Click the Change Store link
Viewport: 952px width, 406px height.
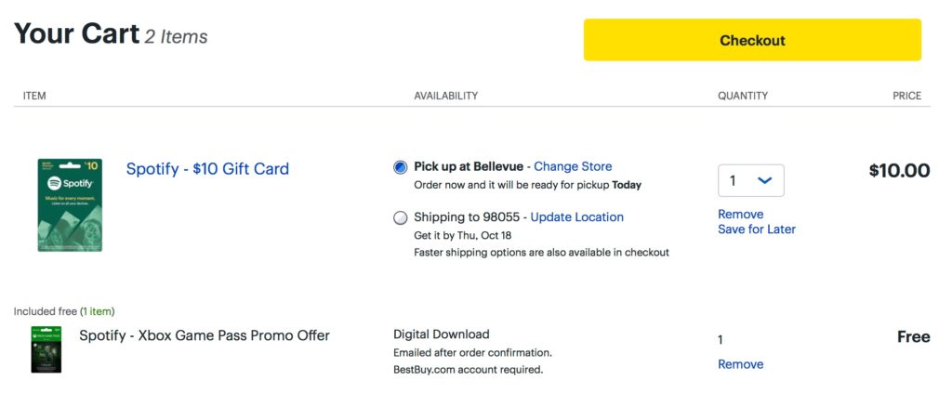pos(573,166)
